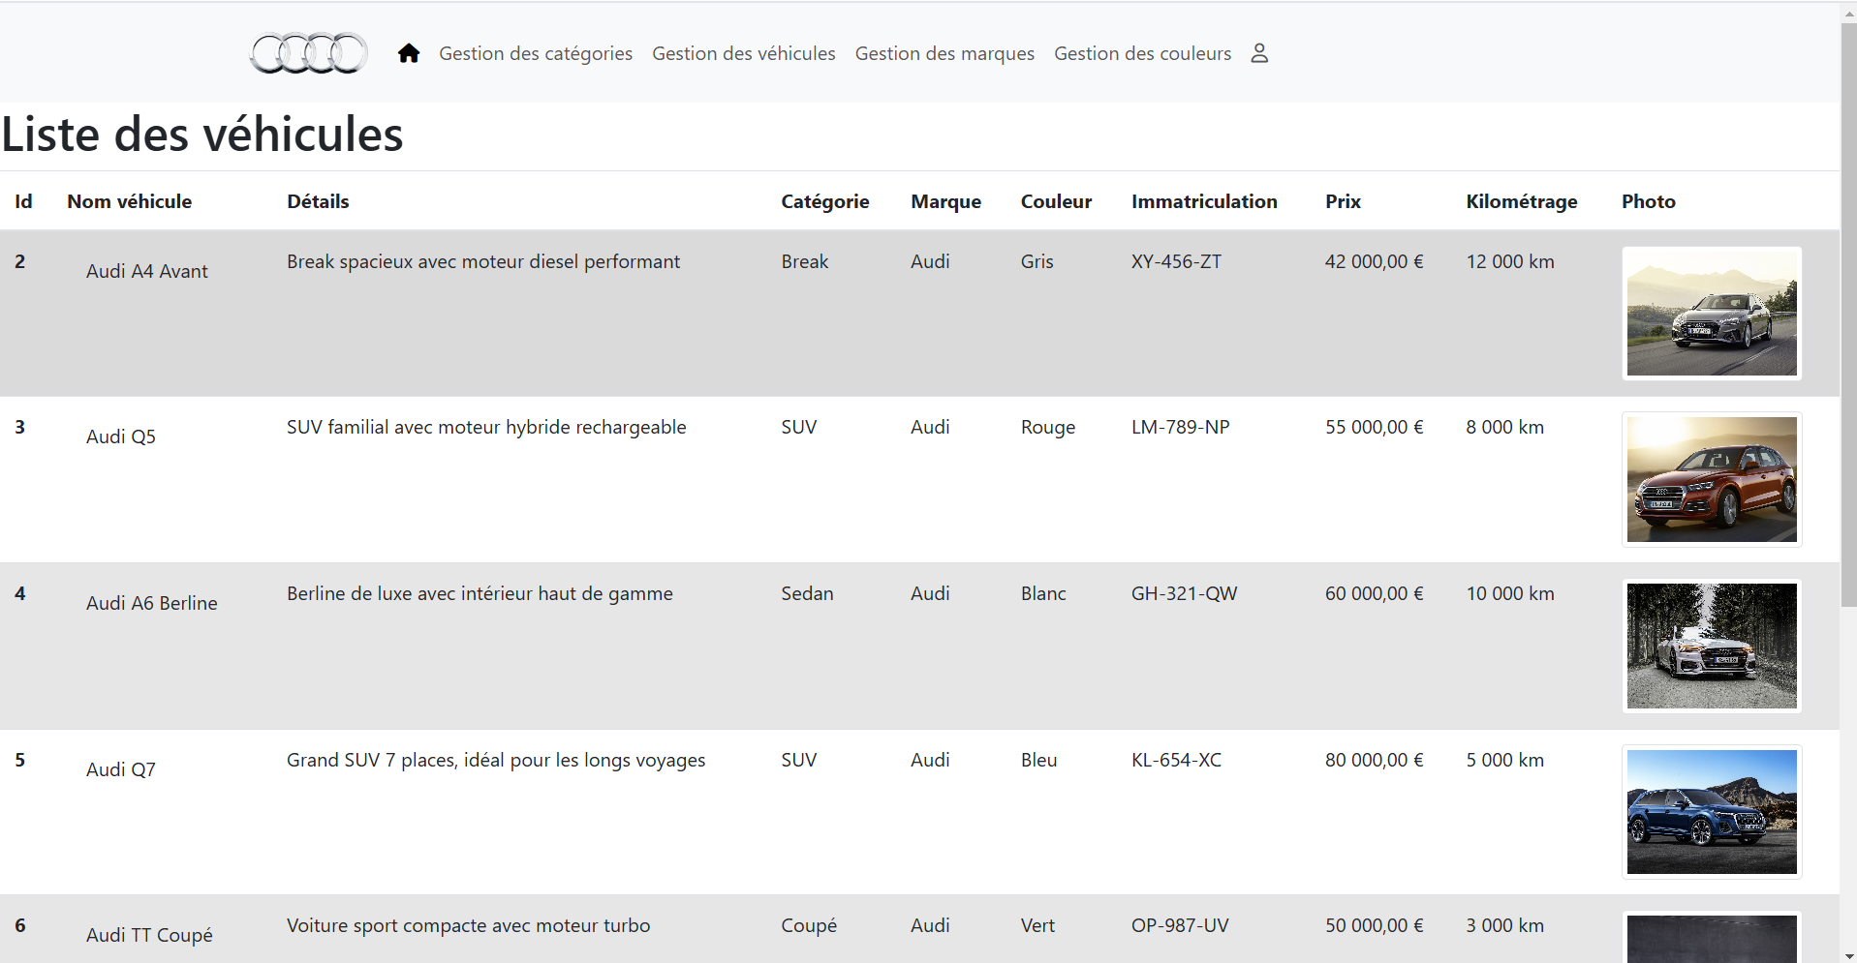Open the Audi A4 Avant photo
This screenshot has height=963, width=1857.
tap(1711, 313)
